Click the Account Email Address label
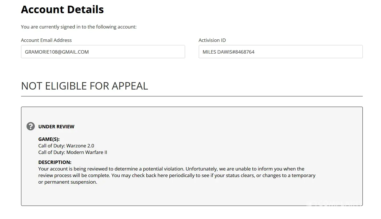381x219 pixels. click(x=46, y=40)
